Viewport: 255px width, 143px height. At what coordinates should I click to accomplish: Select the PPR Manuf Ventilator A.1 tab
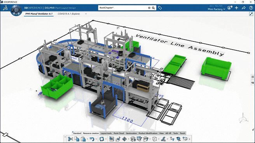(x=39, y=14)
